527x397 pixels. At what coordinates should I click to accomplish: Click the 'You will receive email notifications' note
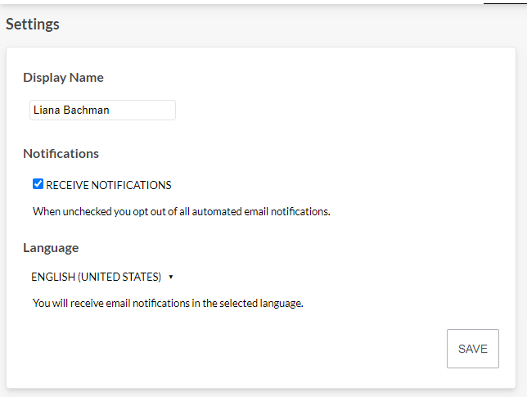pyautogui.click(x=168, y=303)
